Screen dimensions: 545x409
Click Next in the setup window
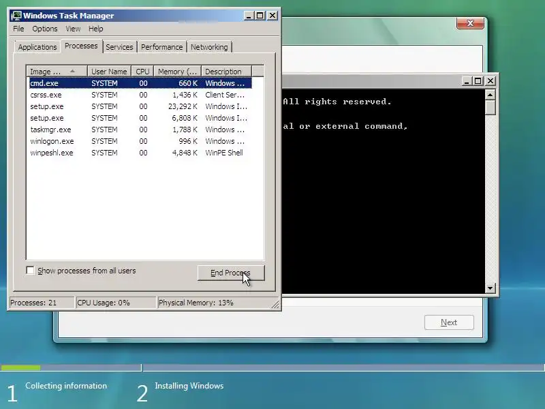click(449, 322)
